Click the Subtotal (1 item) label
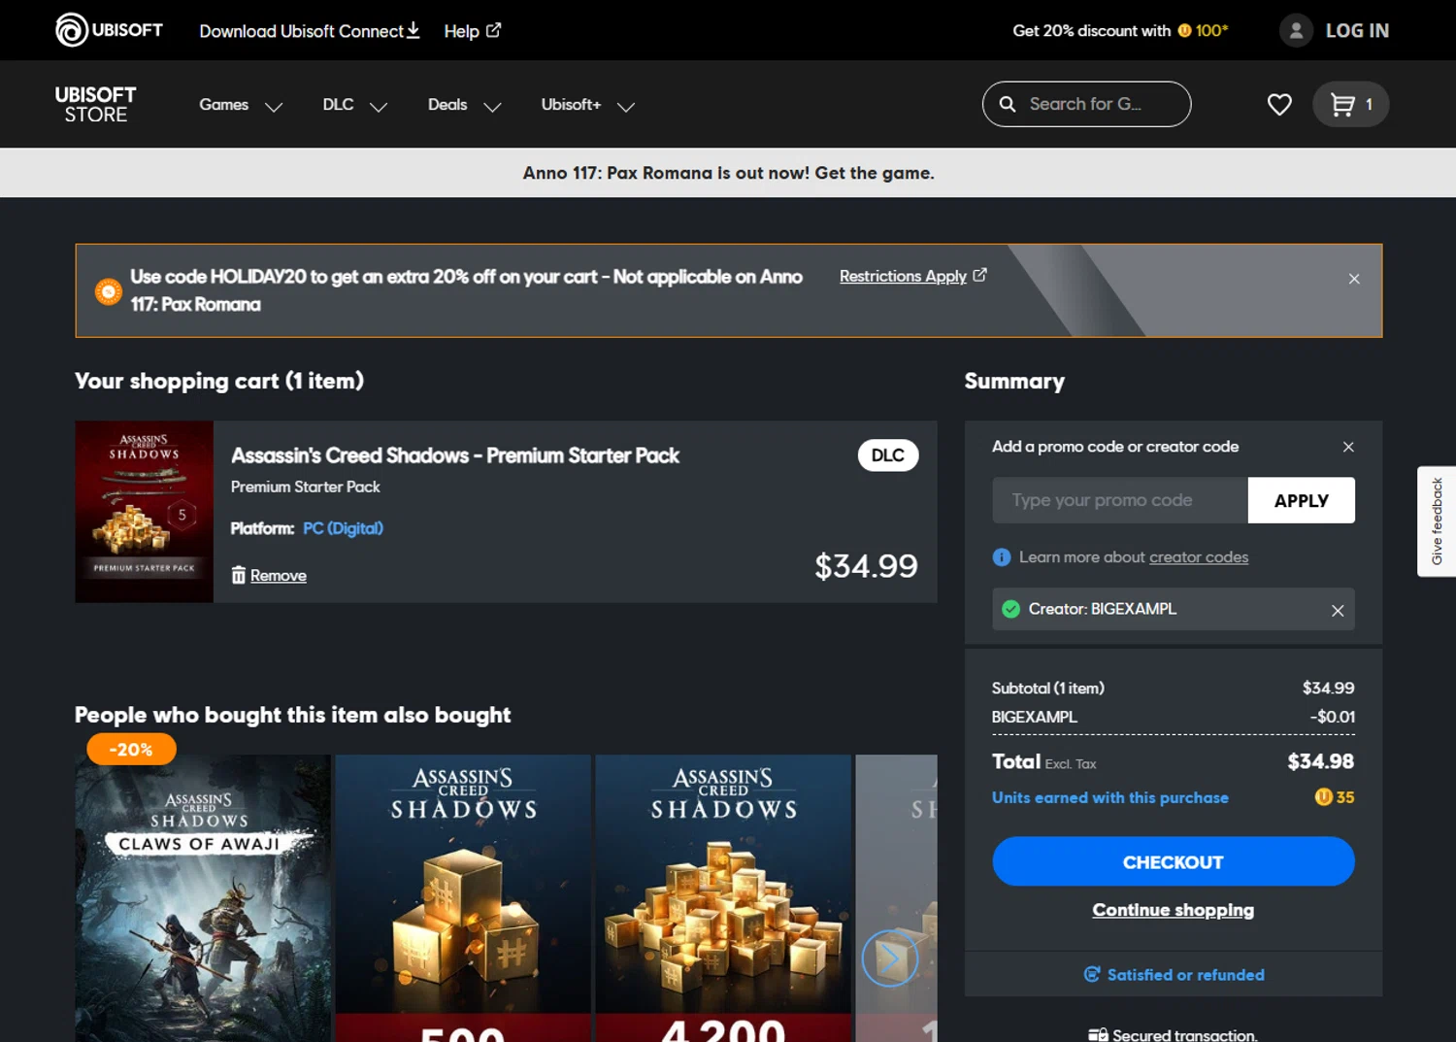This screenshot has width=1456, height=1042. point(1048,688)
